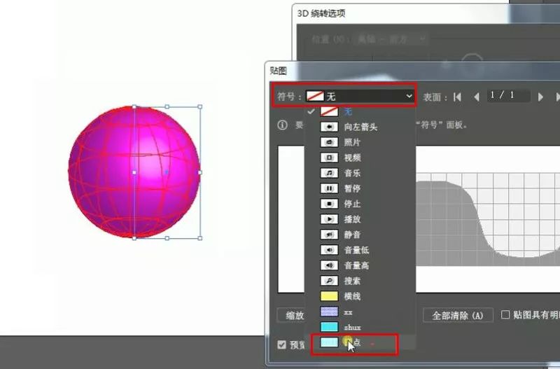Choose the shux symbol menu entry
Viewport: 560px width, 369px height.
pyautogui.click(x=351, y=327)
